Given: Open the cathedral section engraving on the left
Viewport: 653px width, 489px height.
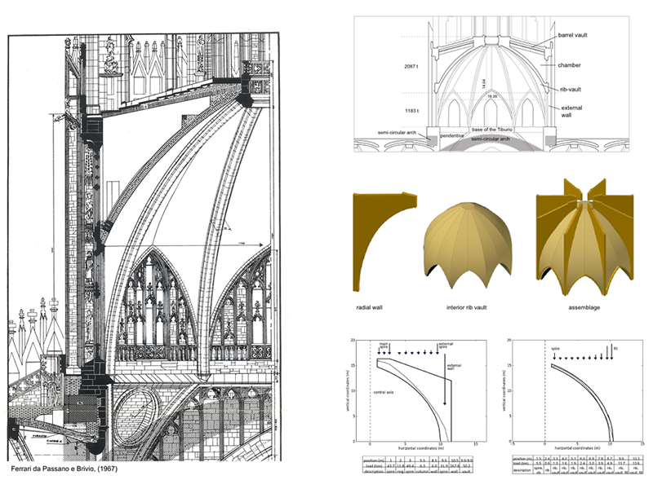Looking at the screenshot, I should 144,247.
